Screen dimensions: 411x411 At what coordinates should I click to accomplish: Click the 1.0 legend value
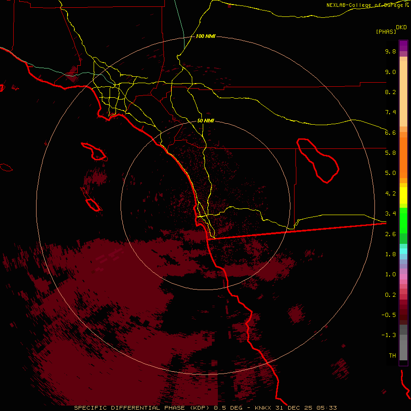click(x=390, y=274)
